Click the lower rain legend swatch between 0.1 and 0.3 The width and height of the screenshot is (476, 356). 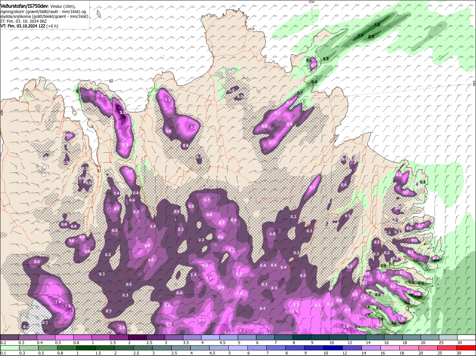(x=9, y=348)
